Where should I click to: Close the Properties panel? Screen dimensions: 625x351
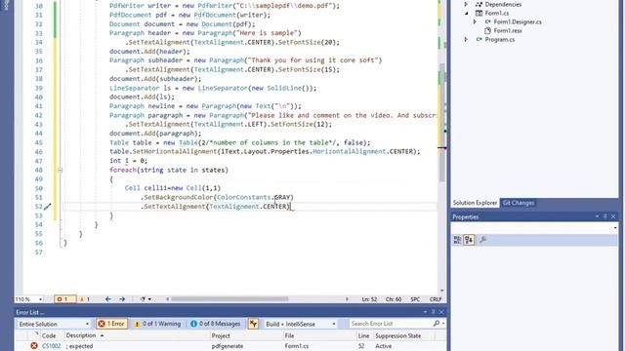tap(613, 216)
